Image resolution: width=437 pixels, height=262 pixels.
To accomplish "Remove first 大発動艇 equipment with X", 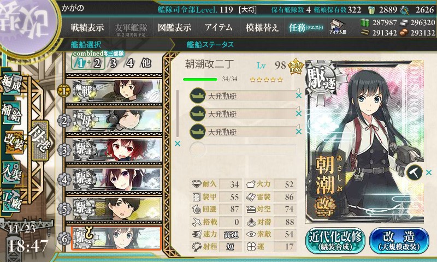I will [298, 96].
